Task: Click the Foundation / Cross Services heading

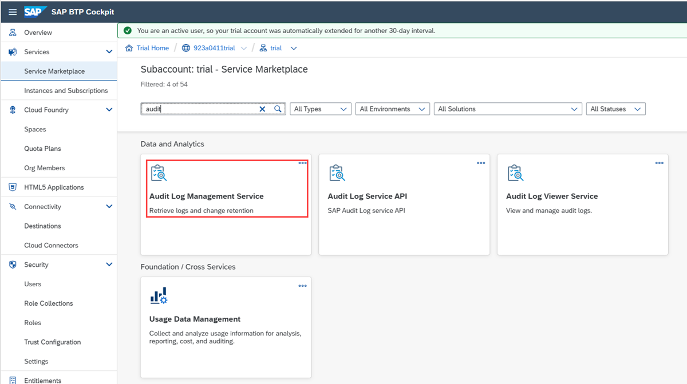Action: point(188,267)
